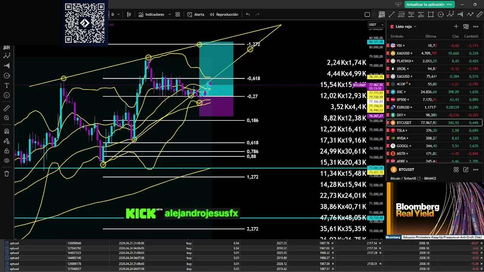Viewport: 484px width, 272px height.
Task: Toggle the red flag on TSLA row
Action: pyautogui.click(x=388, y=130)
